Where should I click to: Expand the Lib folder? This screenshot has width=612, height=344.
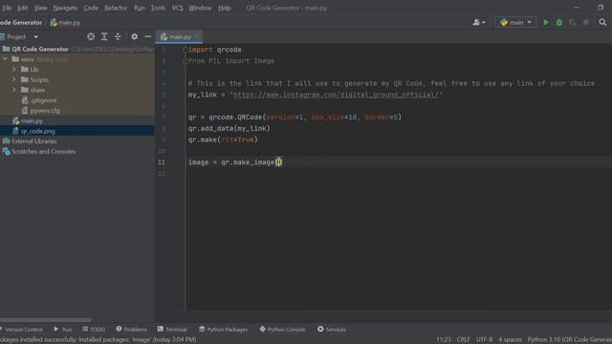tap(14, 70)
